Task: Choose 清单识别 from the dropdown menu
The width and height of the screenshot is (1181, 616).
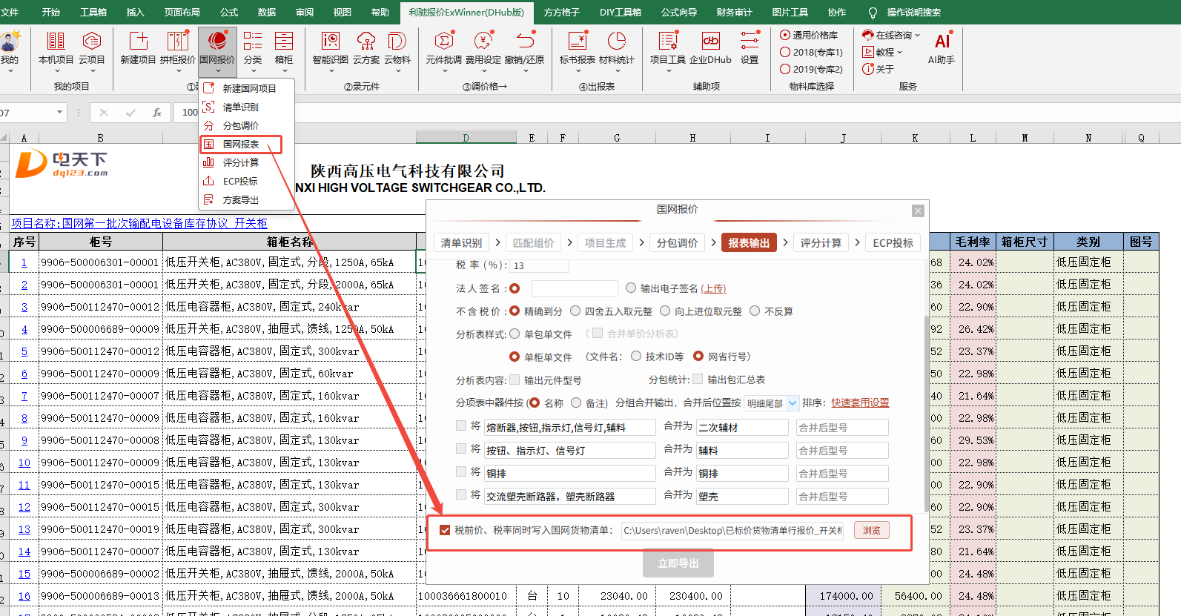Action: coord(241,107)
